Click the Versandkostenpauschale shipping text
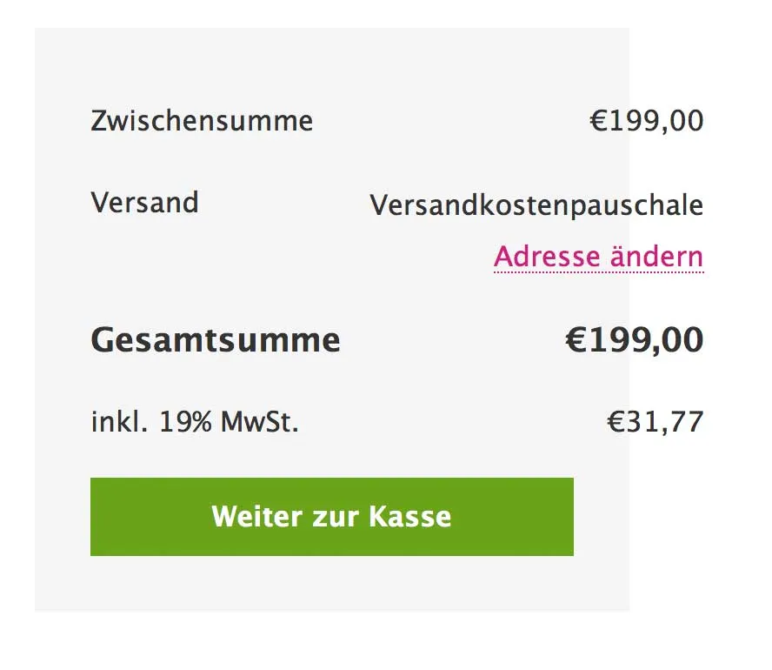 [536, 205]
